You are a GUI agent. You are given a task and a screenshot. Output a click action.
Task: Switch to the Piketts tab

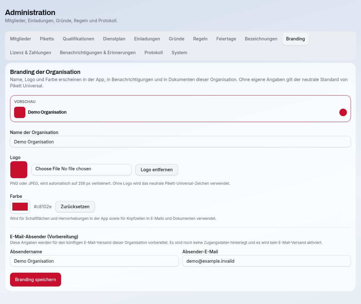pyautogui.click(x=47, y=39)
